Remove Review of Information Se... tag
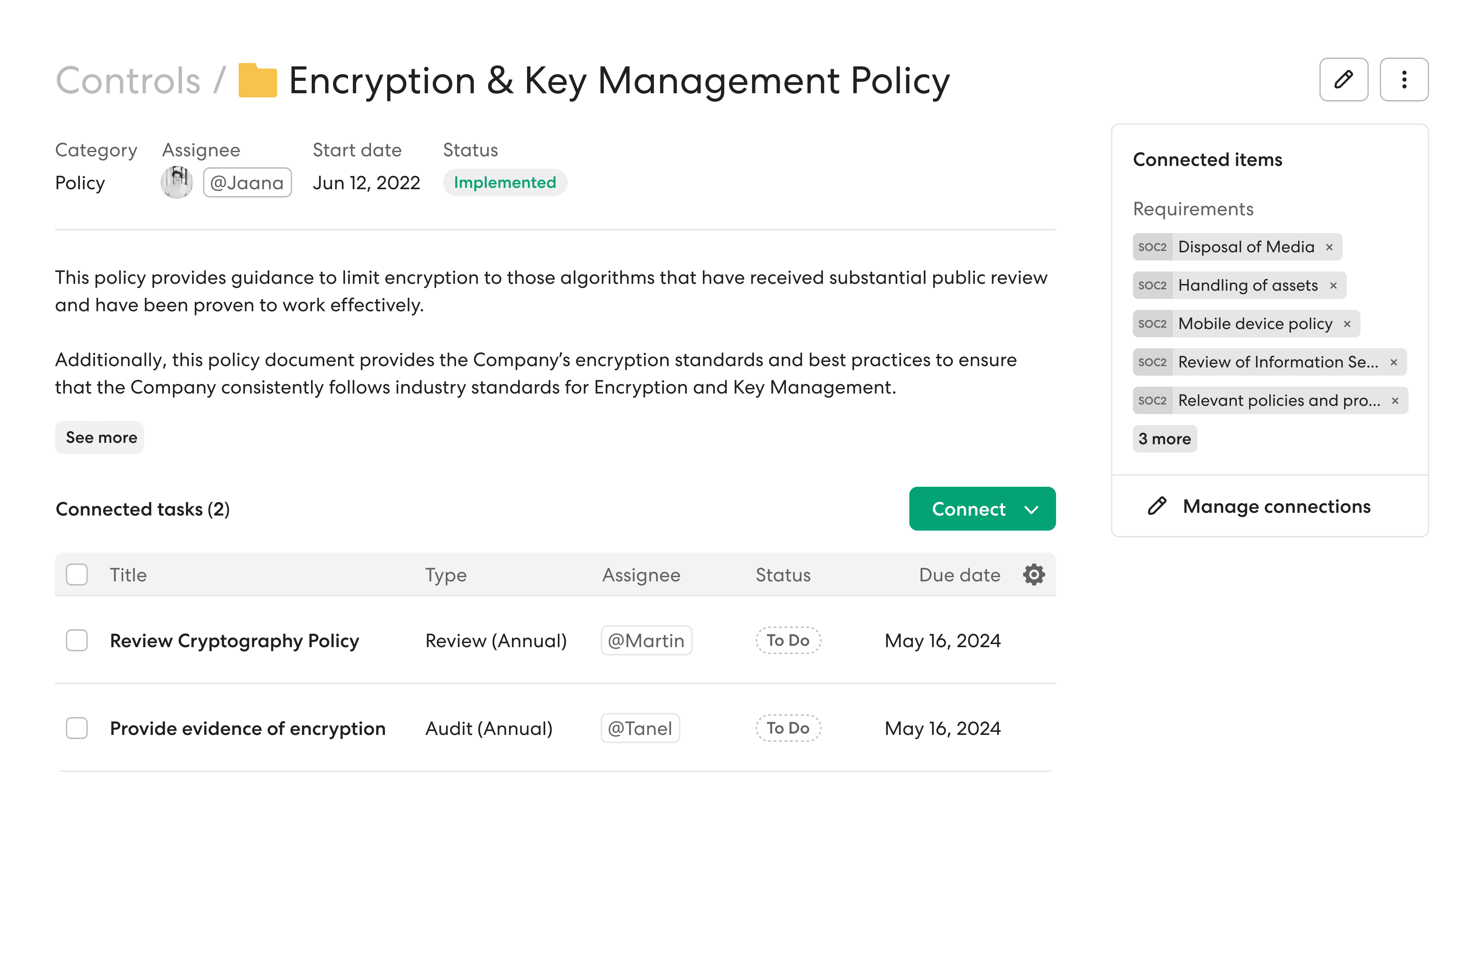This screenshot has width=1484, height=968. (1393, 362)
